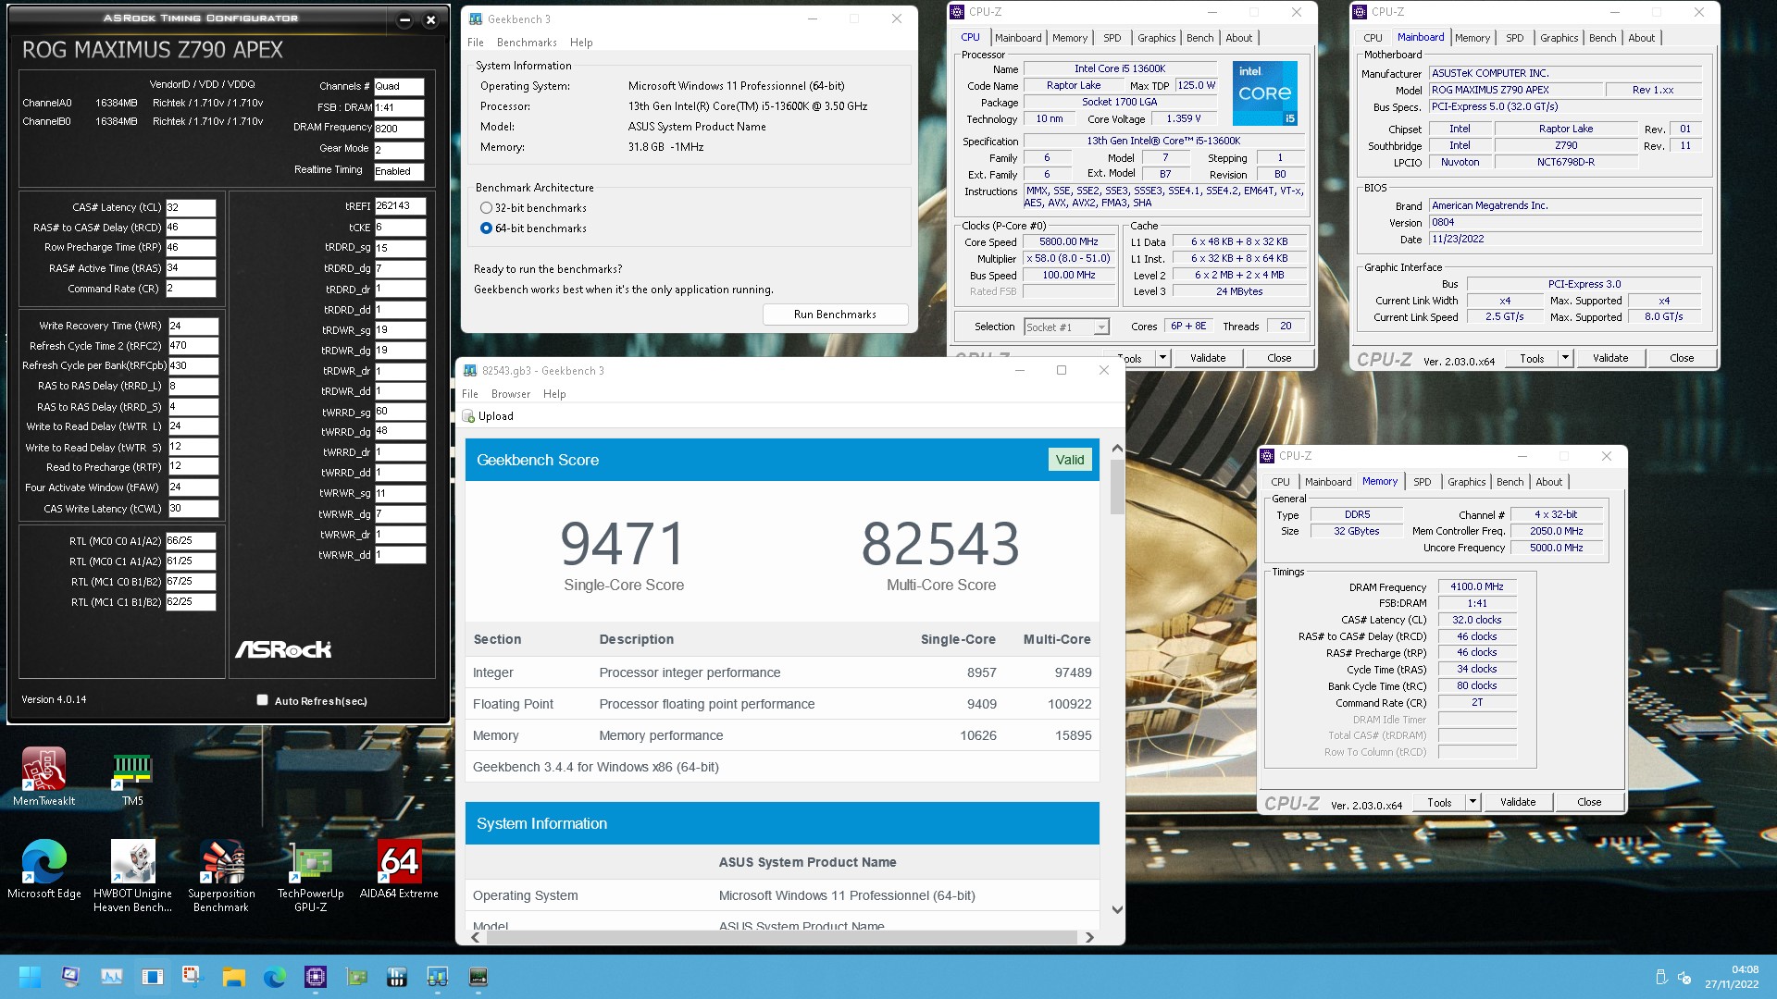
Task: Click Close in the CPU-Z Memory window
Action: click(1589, 802)
